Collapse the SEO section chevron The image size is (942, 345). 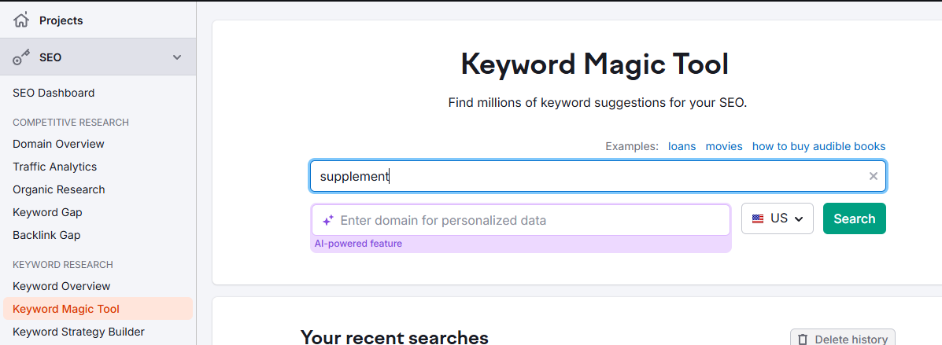[177, 57]
